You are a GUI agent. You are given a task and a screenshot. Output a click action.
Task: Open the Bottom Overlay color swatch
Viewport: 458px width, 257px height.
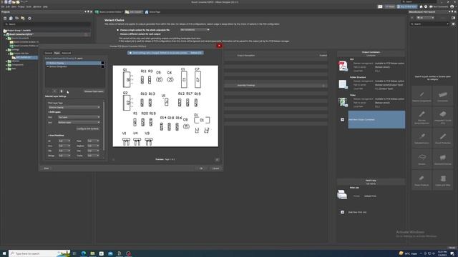point(102,63)
